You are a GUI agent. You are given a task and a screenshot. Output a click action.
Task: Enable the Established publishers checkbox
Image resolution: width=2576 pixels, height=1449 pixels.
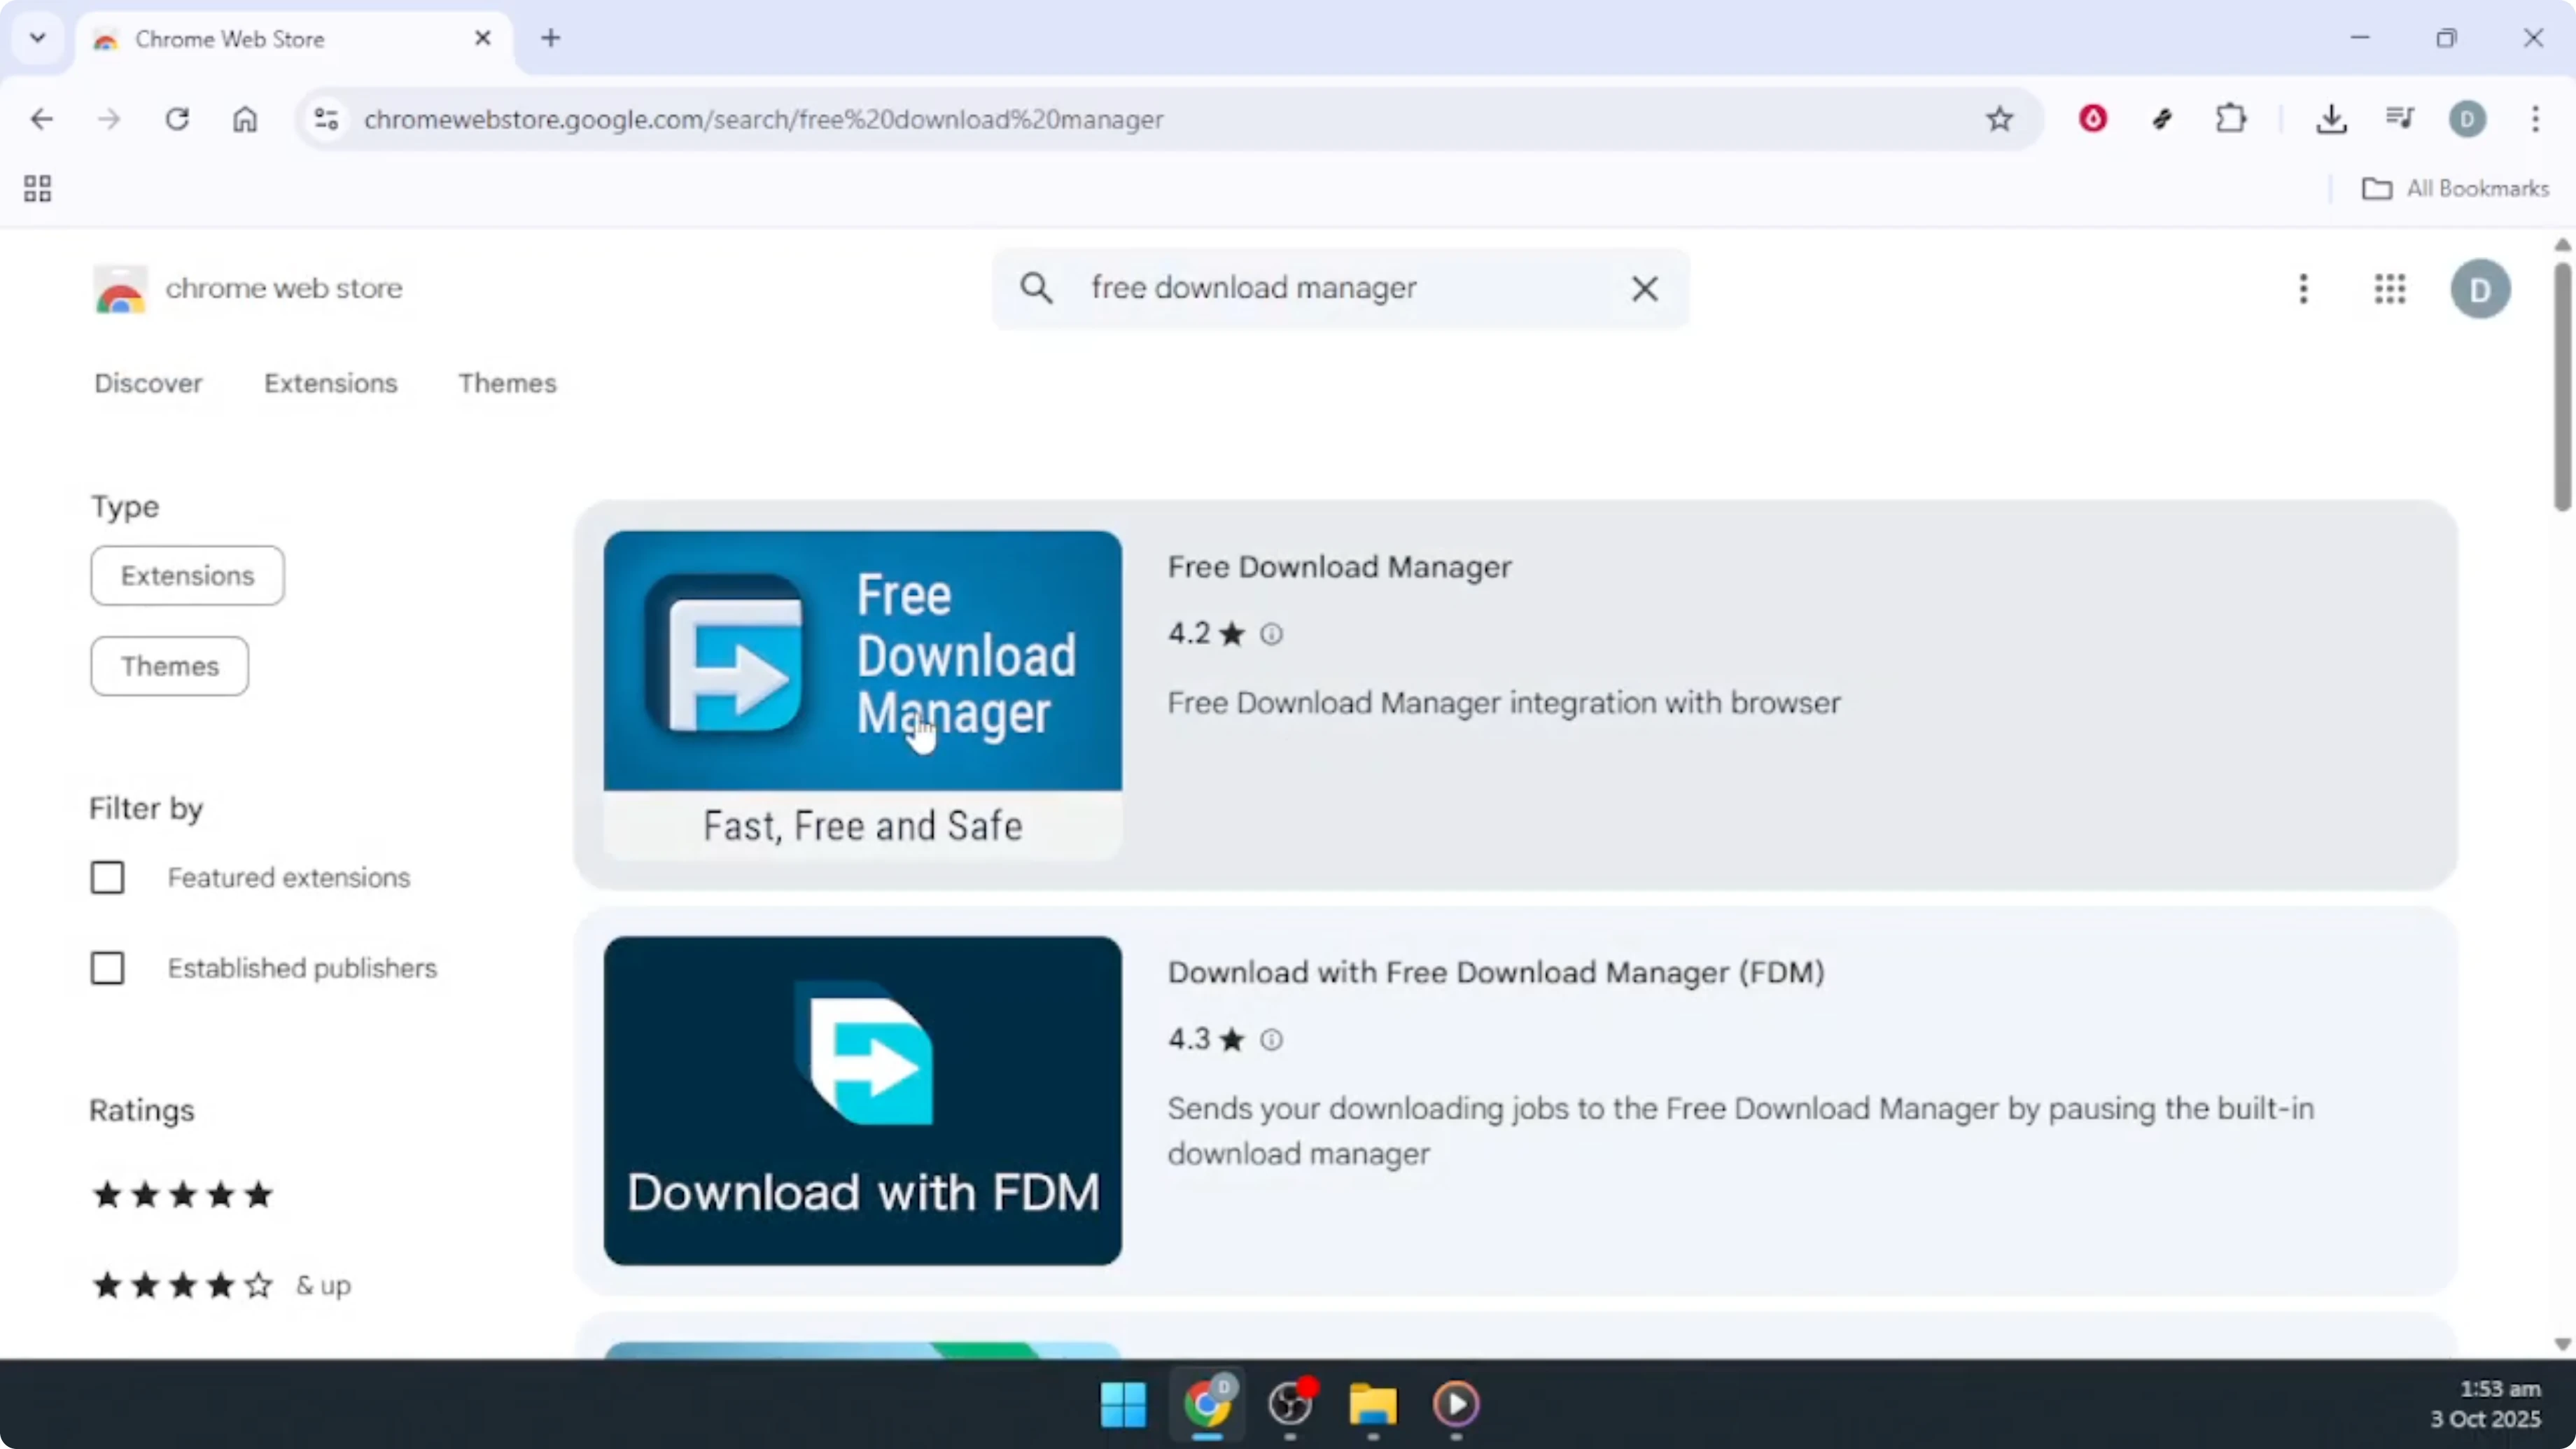tap(108, 967)
